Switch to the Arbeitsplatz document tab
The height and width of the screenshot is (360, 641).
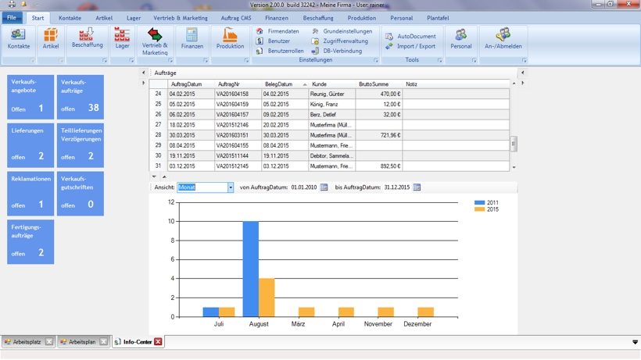(x=27, y=341)
